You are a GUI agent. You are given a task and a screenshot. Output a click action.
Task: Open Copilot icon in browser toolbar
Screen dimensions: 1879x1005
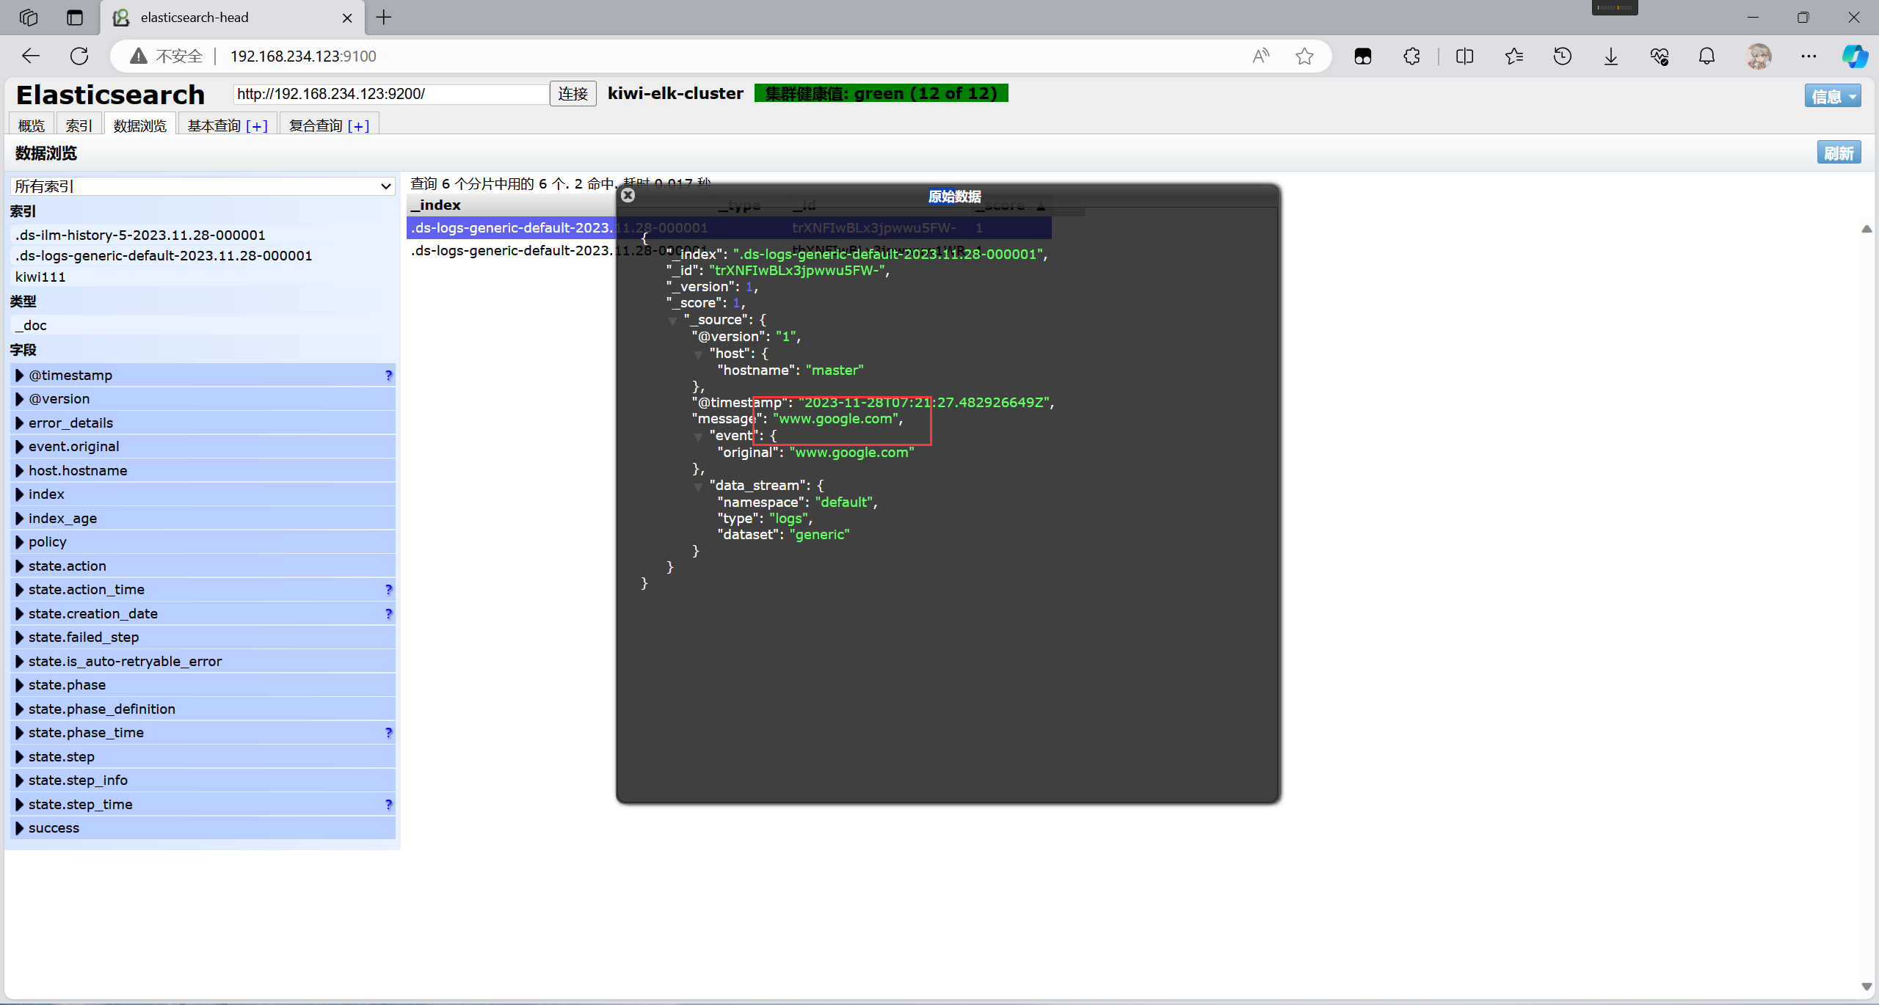click(1854, 56)
